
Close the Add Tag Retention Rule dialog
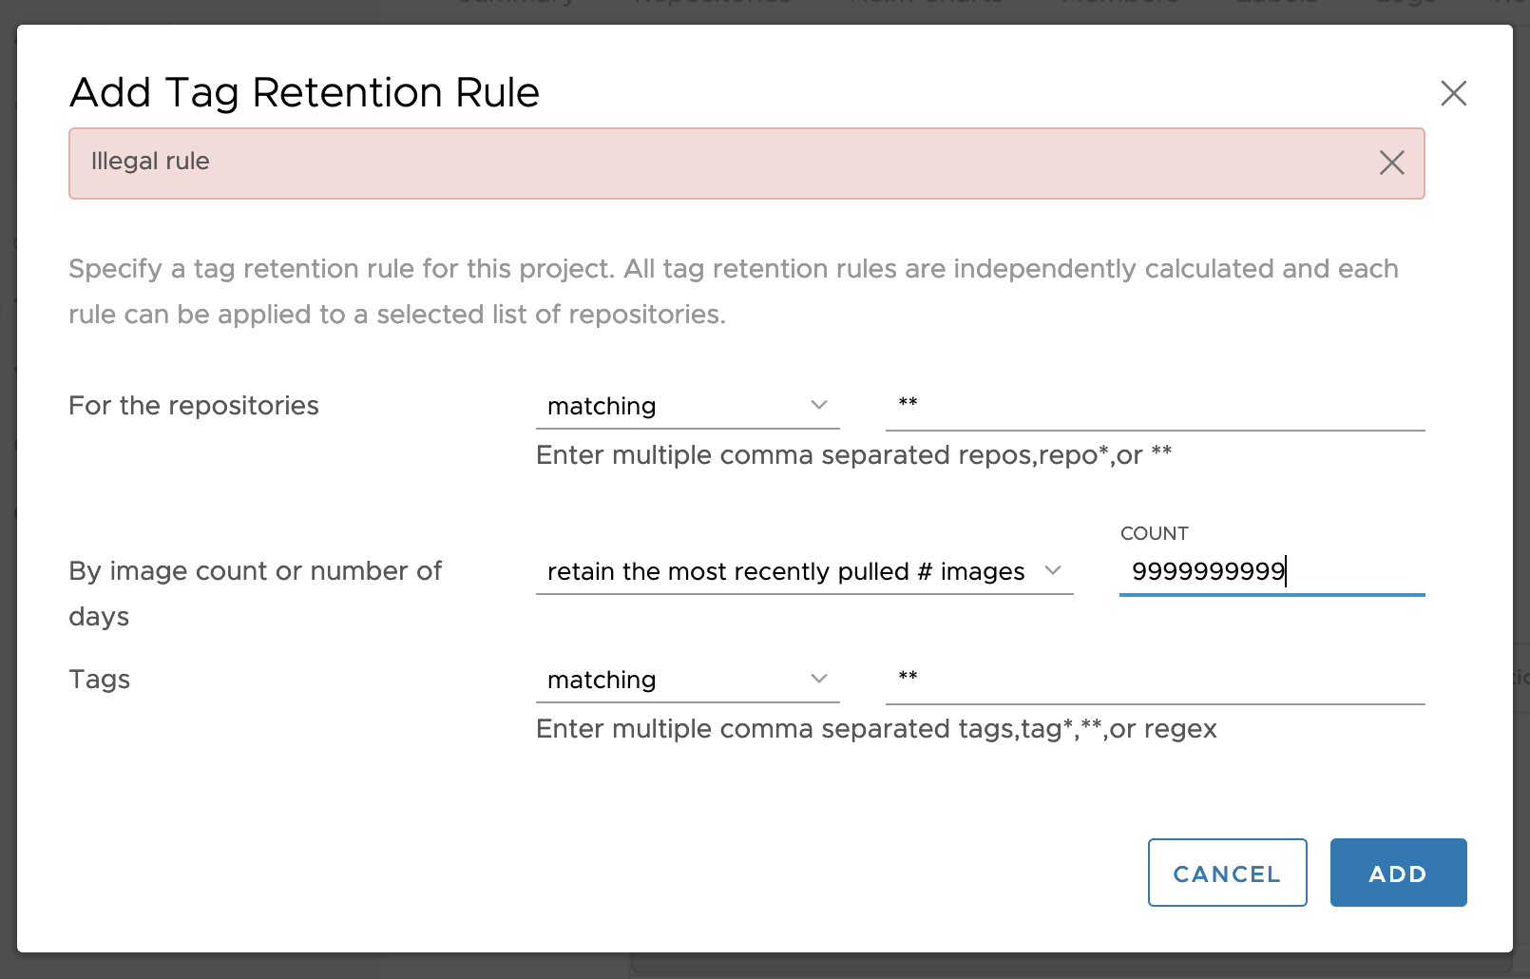tap(1454, 93)
